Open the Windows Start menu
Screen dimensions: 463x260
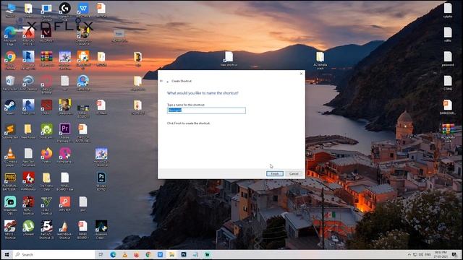pos(7,254)
